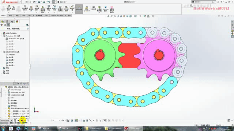Viewport: 234px width, 131px height.
Task: Undo the last action
Action: [x=49, y=2]
